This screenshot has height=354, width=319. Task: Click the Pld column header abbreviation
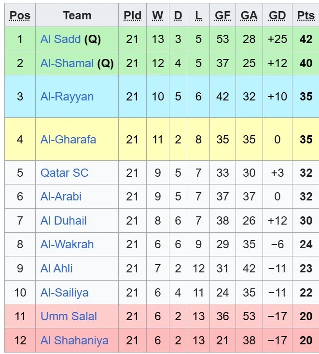[x=132, y=15]
